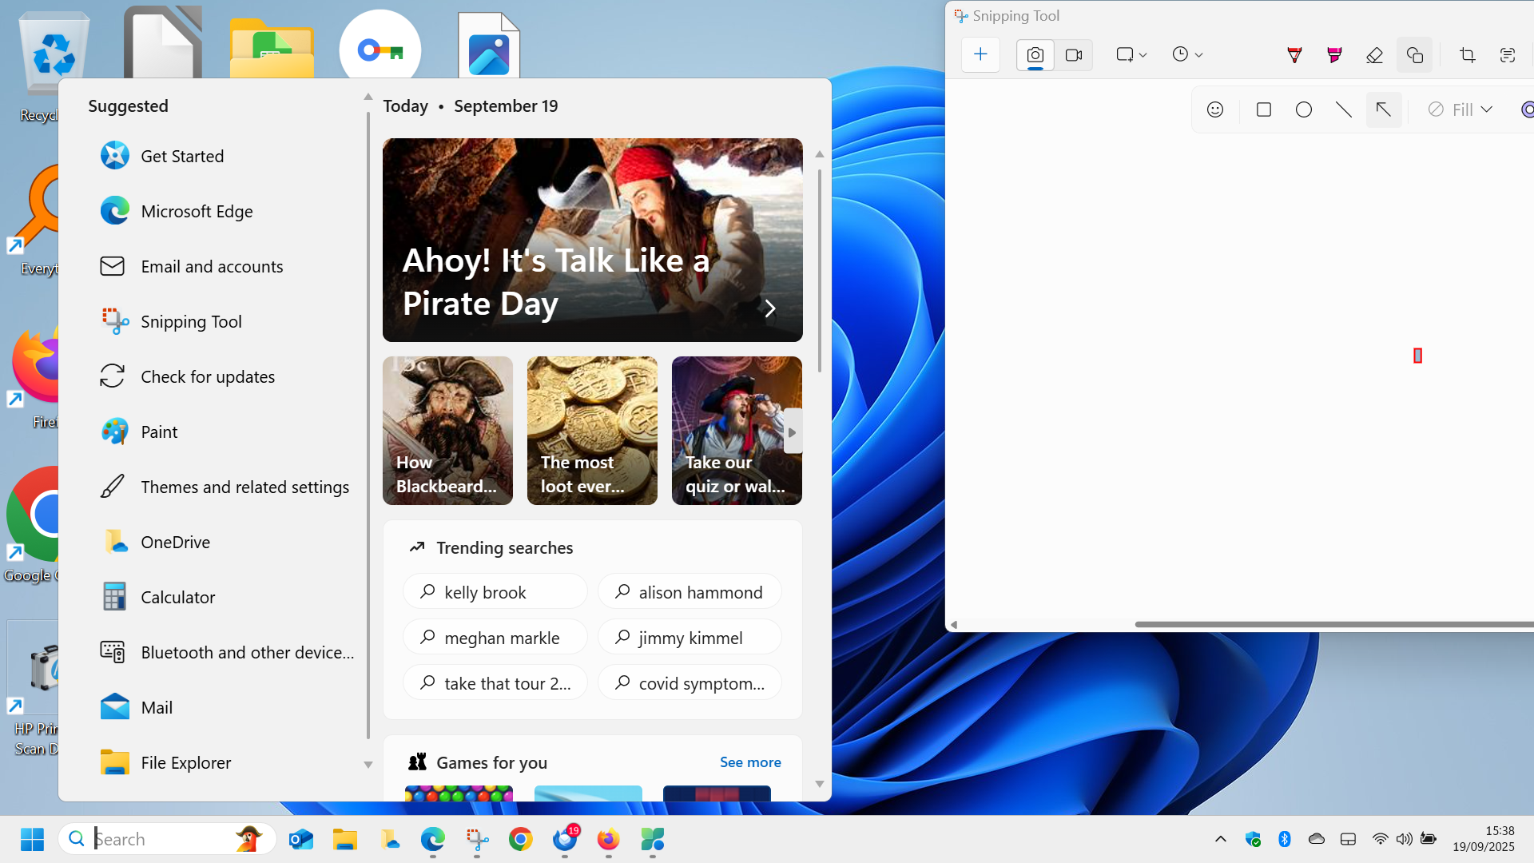Search trending topic kelly brook

tap(495, 591)
